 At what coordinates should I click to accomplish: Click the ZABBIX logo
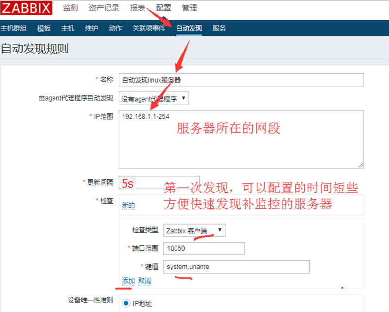click(26, 8)
